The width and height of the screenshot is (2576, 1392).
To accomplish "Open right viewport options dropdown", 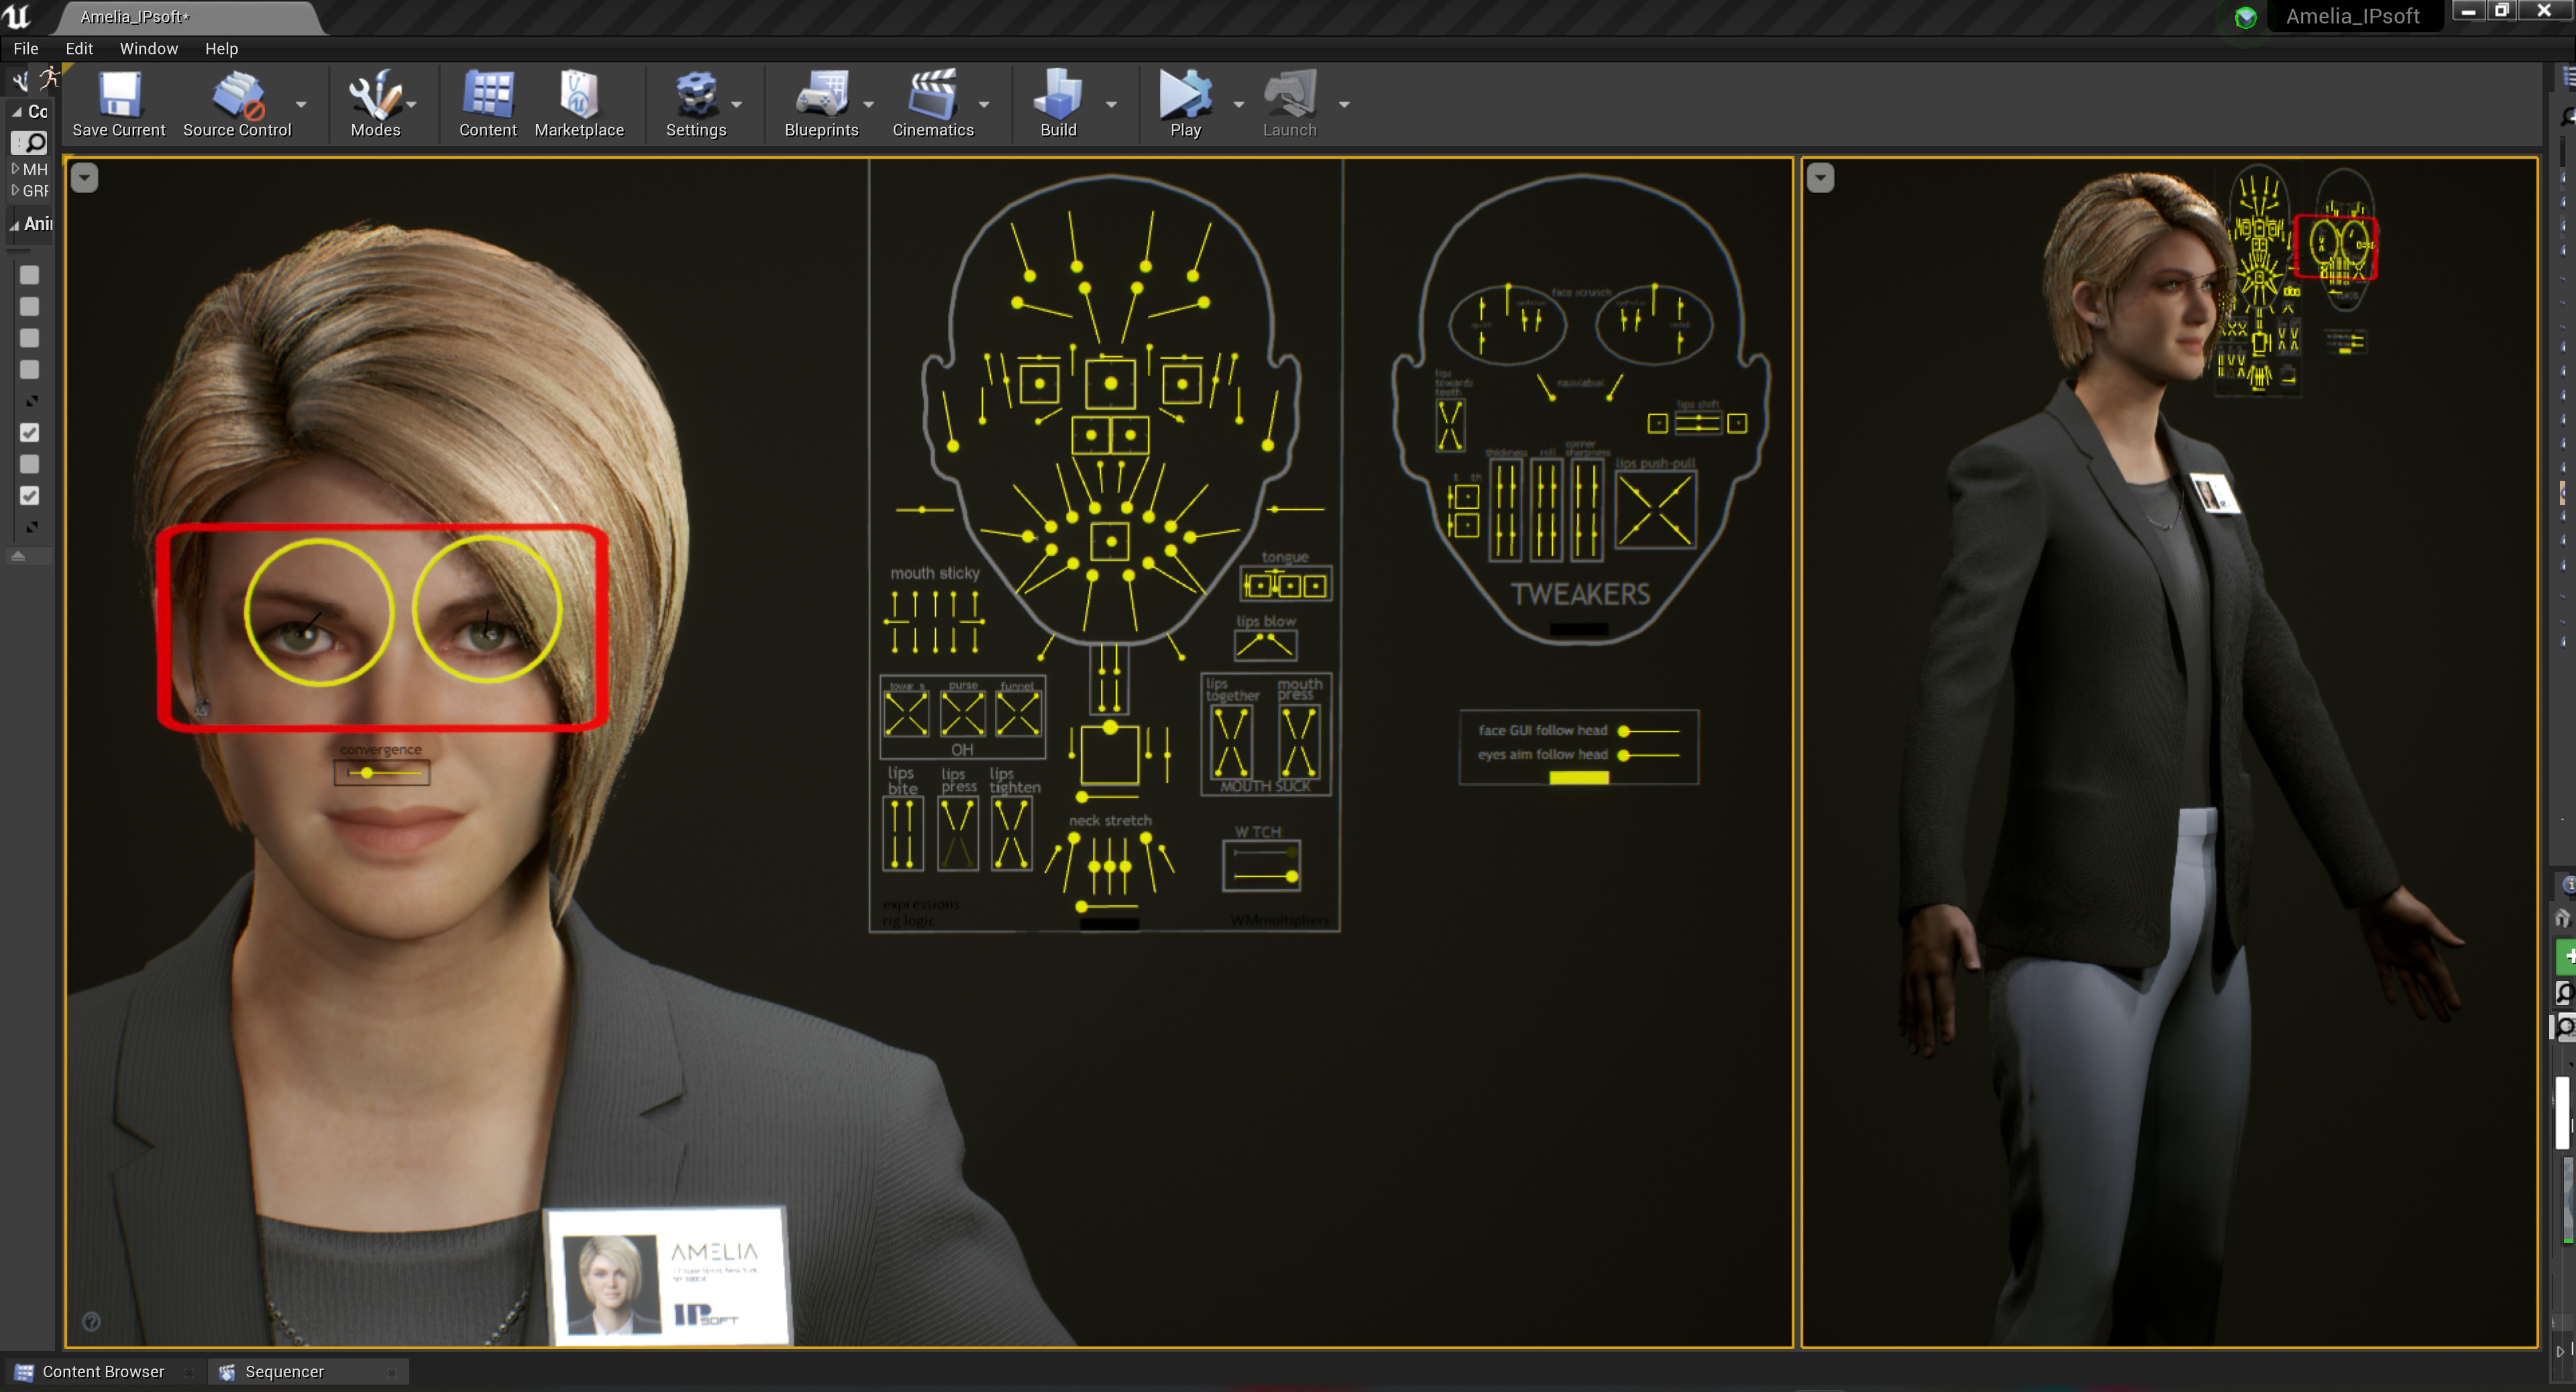I will coord(1820,178).
